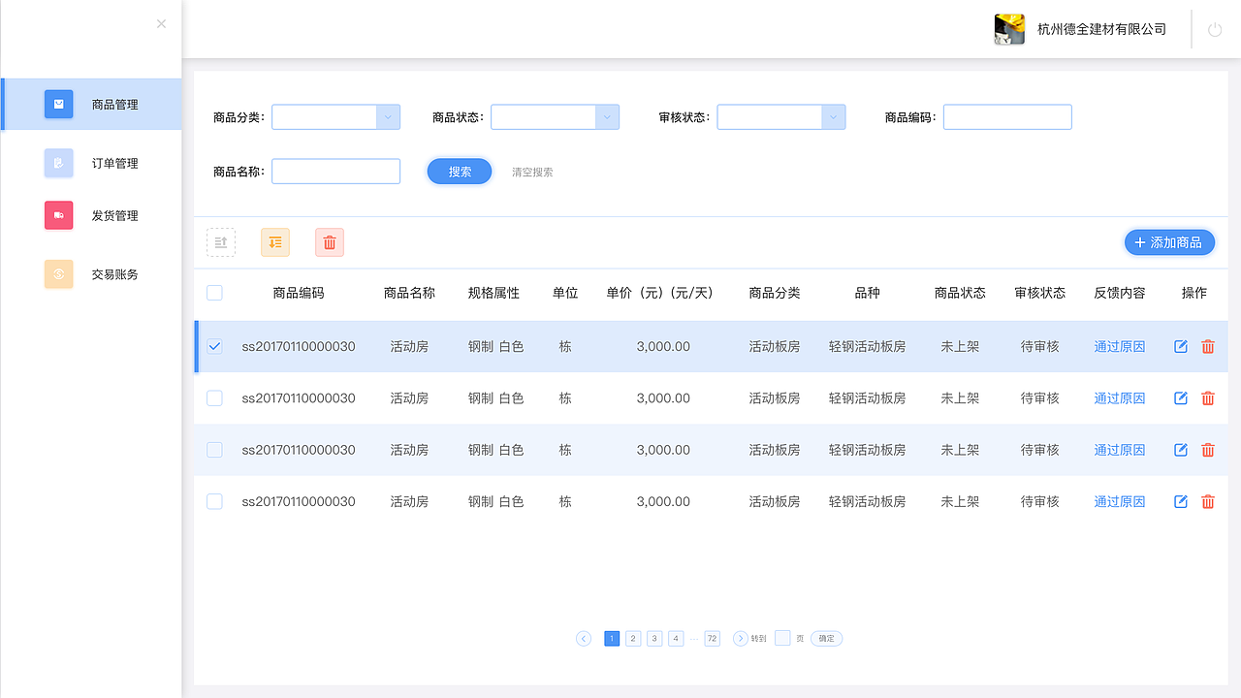Viewport: 1241px width, 698px height.
Task: Click the power logout icon in header
Action: pos(1215,30)
